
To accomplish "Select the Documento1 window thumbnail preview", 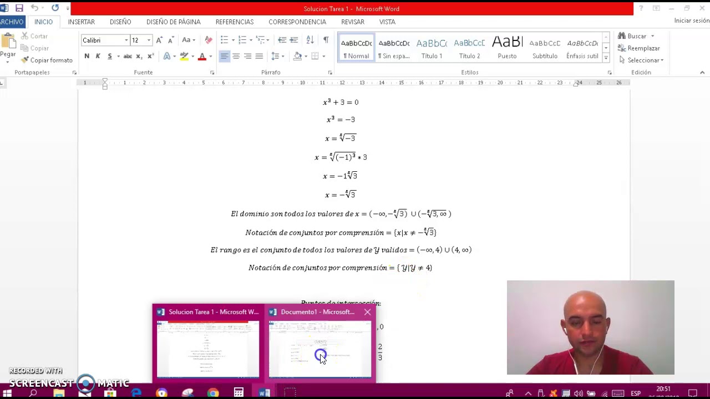I will (320, 349).
